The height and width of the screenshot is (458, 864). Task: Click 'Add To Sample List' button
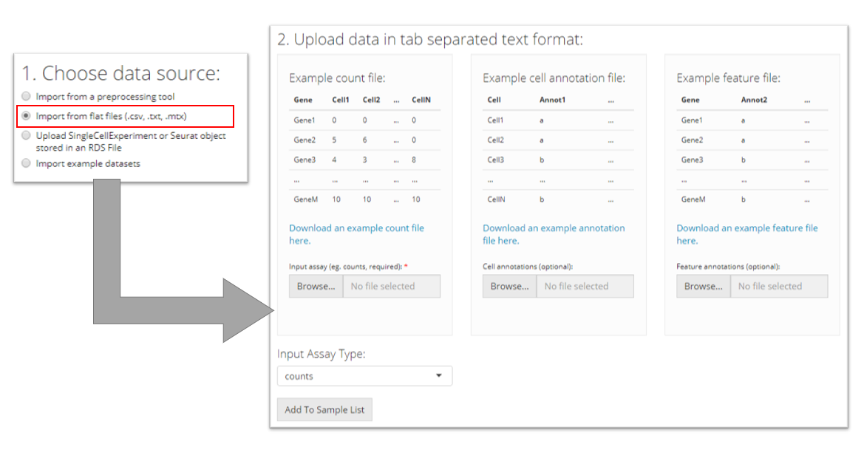pyautogui.click(x=324, y=410)
